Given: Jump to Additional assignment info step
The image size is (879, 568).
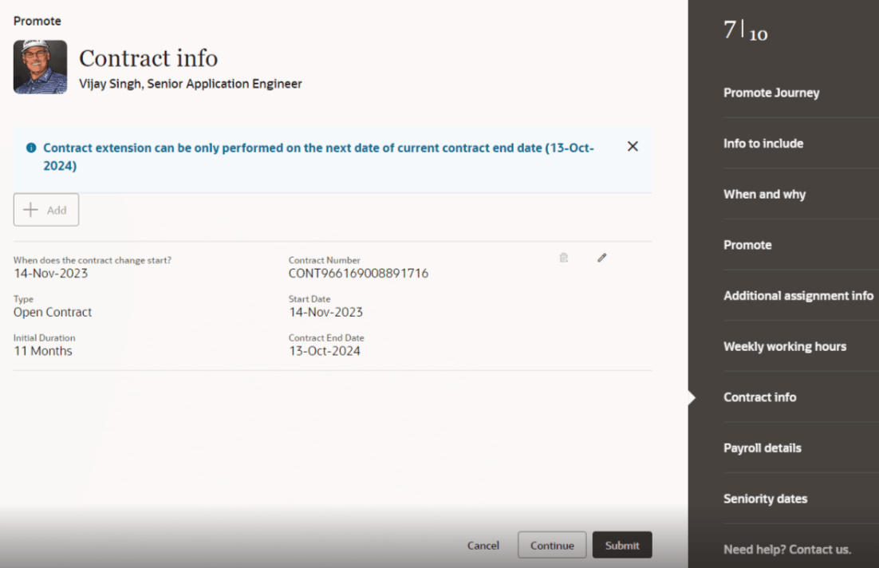Looking at the screenshot, I should 798,296.
